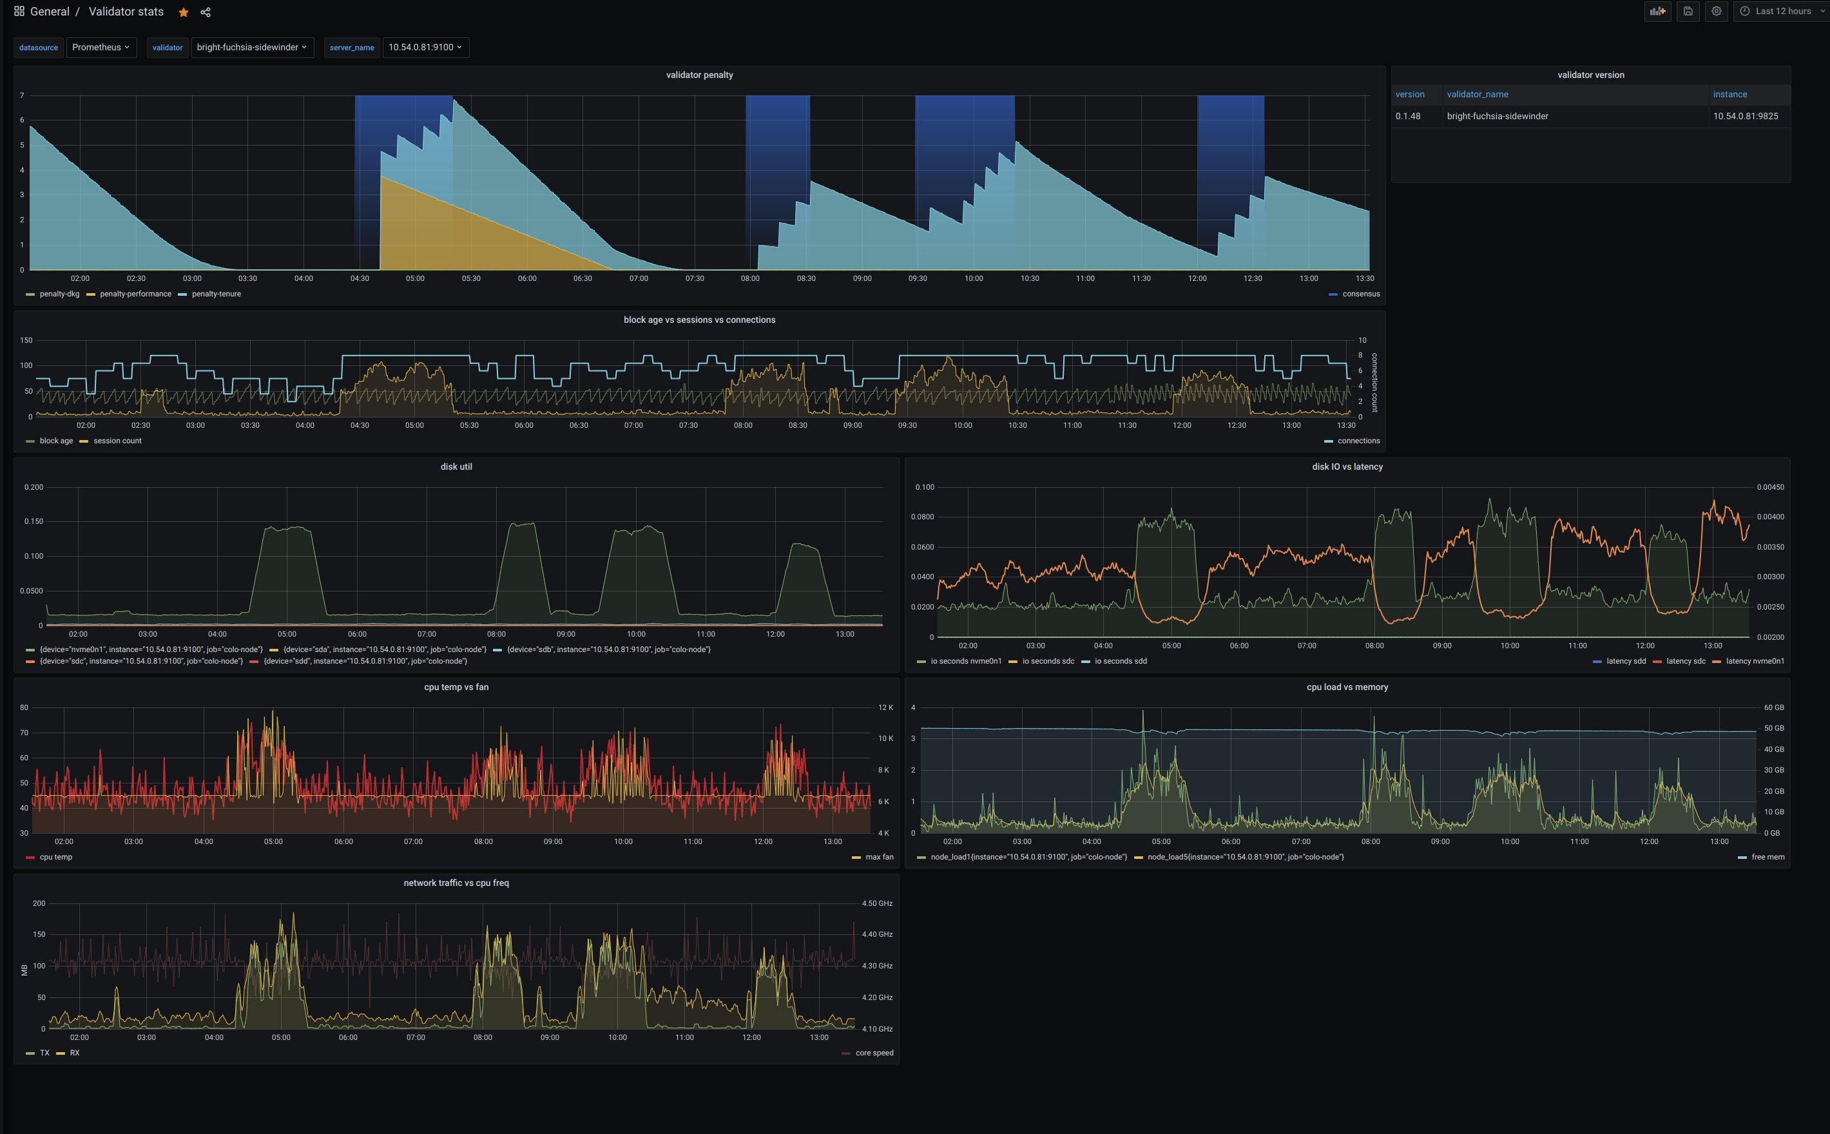1830x1134 pixels.
Task: Go to the General folder breadcrumb
Action: point(50,12)
